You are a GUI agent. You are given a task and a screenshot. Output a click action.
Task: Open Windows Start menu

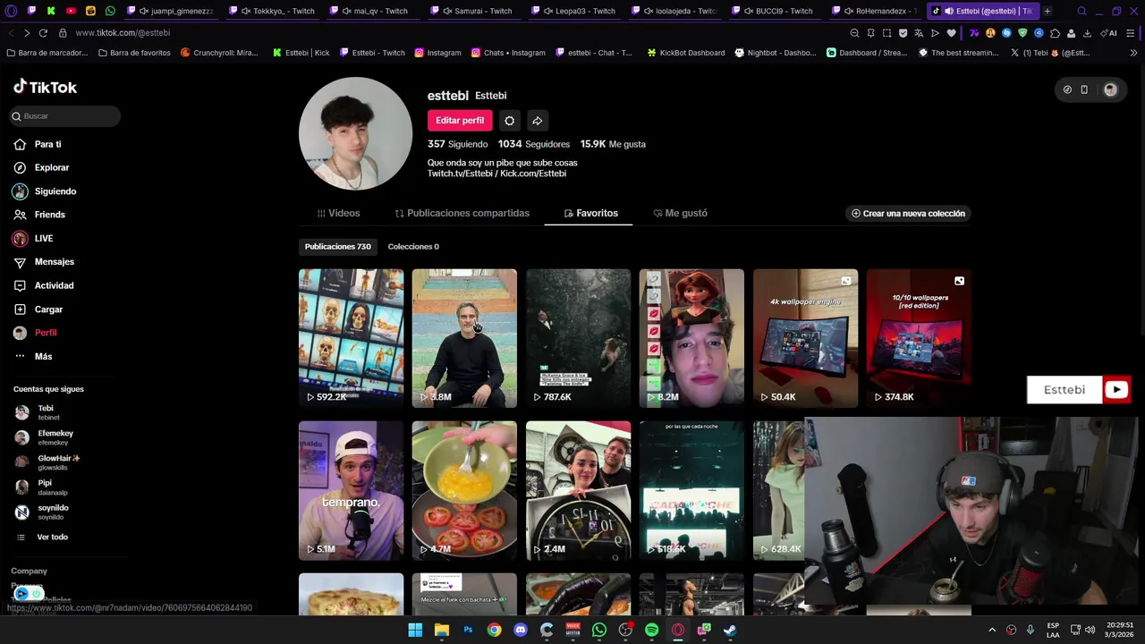point(415,630)
